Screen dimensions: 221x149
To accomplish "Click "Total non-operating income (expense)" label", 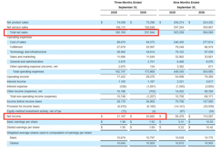I will coord(33,96).
